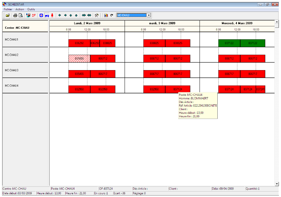Toggle the blue square toolbar button
Screen dimensions: 281x197
[x=42, y=15]
